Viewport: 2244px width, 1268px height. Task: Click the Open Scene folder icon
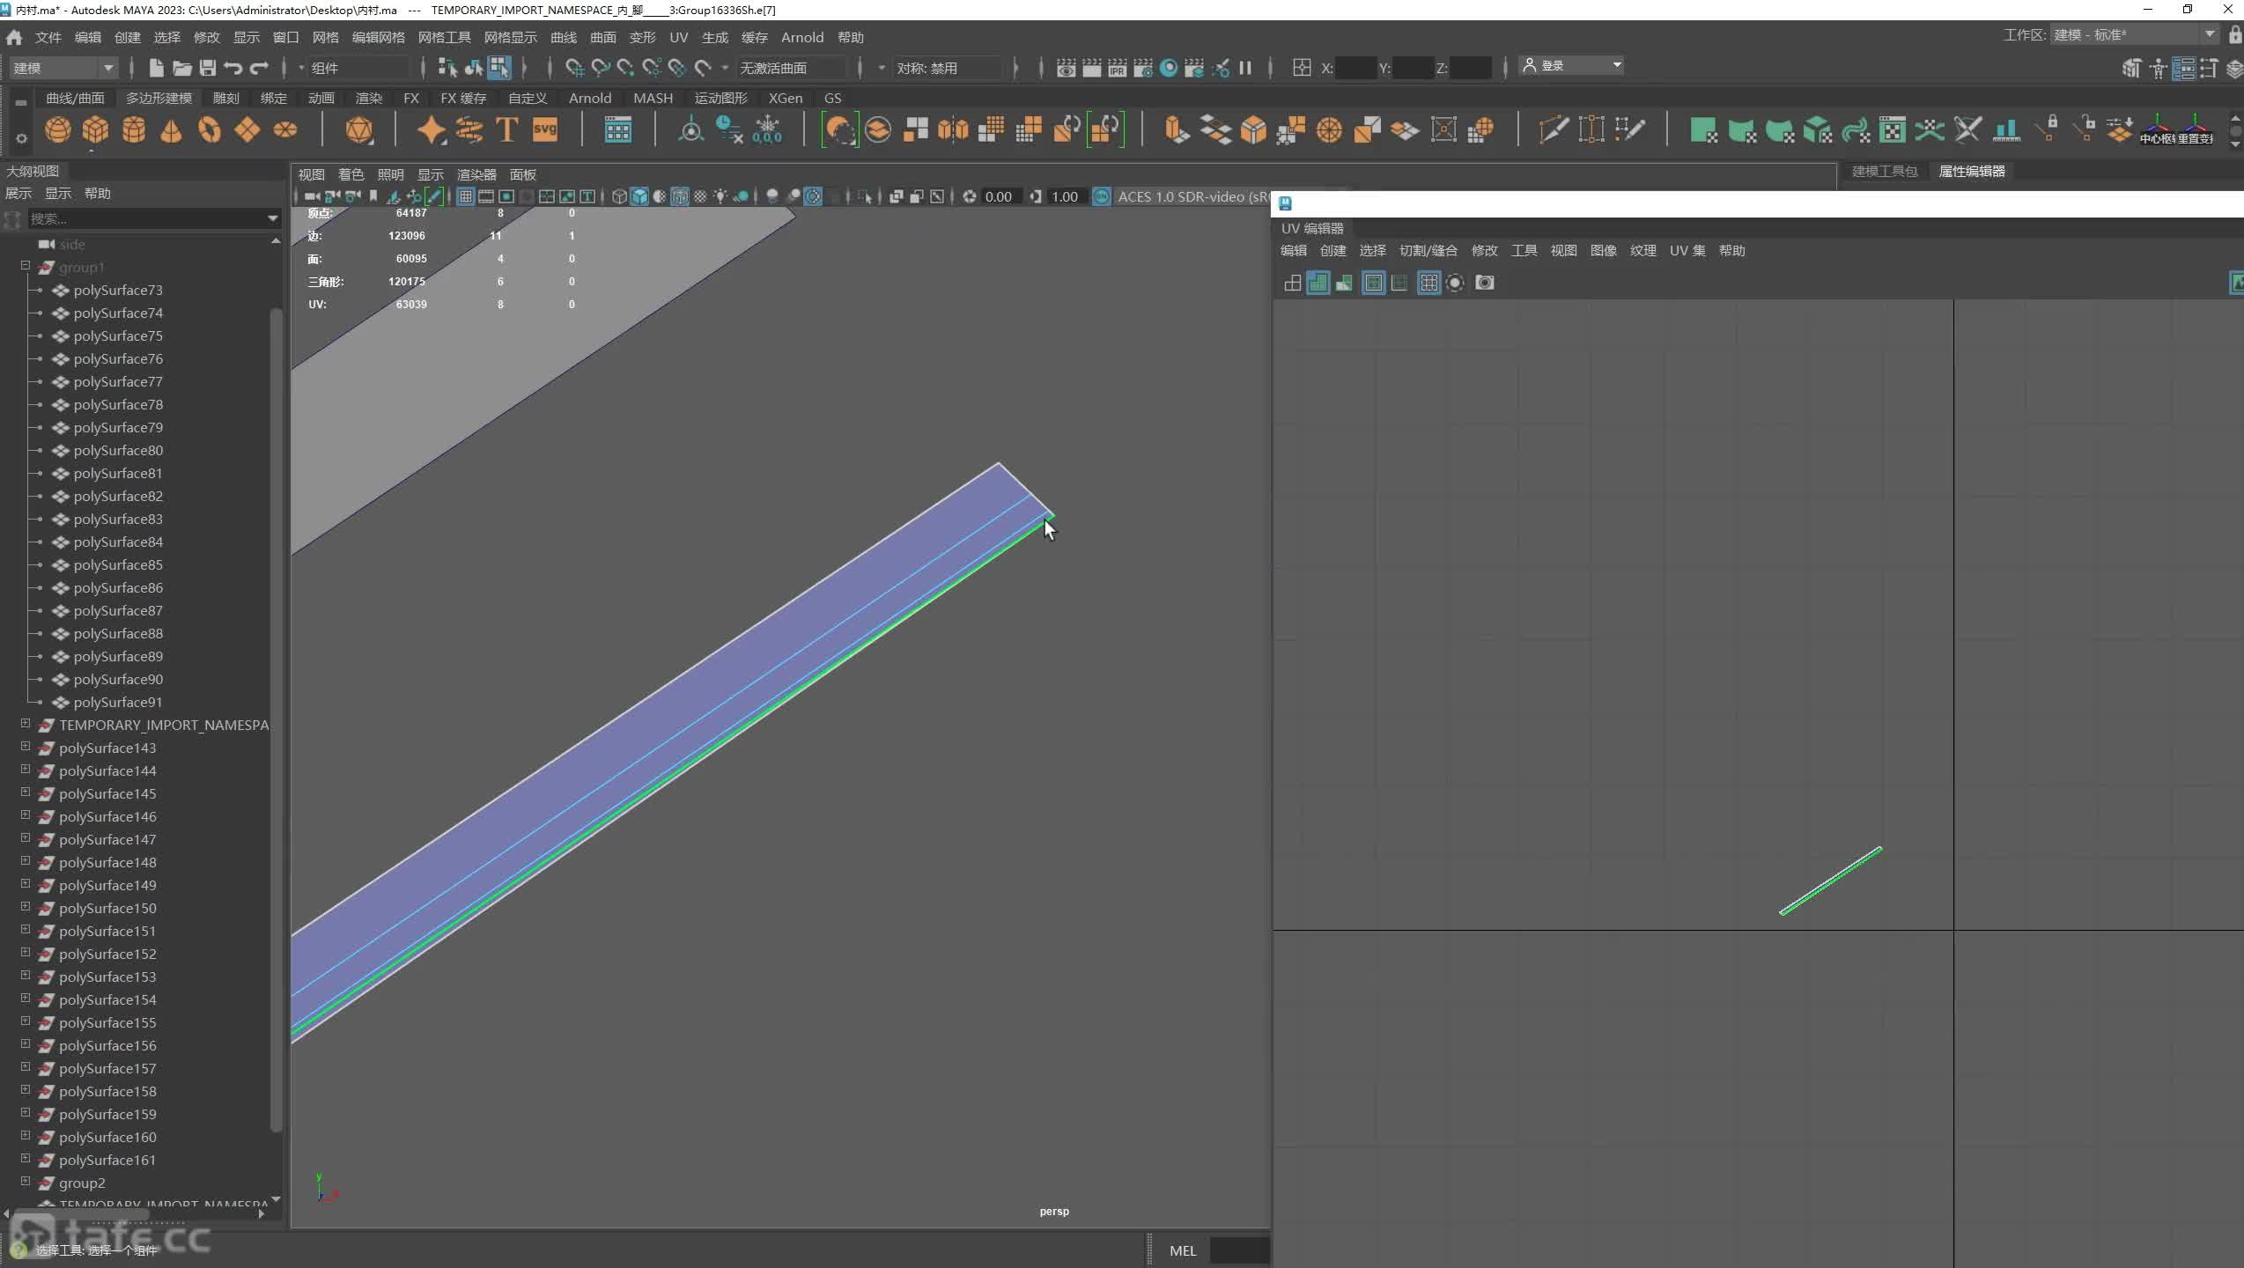pyautogui.click(x=182, y=68)
